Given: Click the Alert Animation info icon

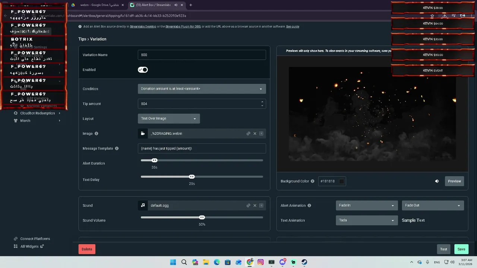Looking at the screenshot, I should 309,205.
